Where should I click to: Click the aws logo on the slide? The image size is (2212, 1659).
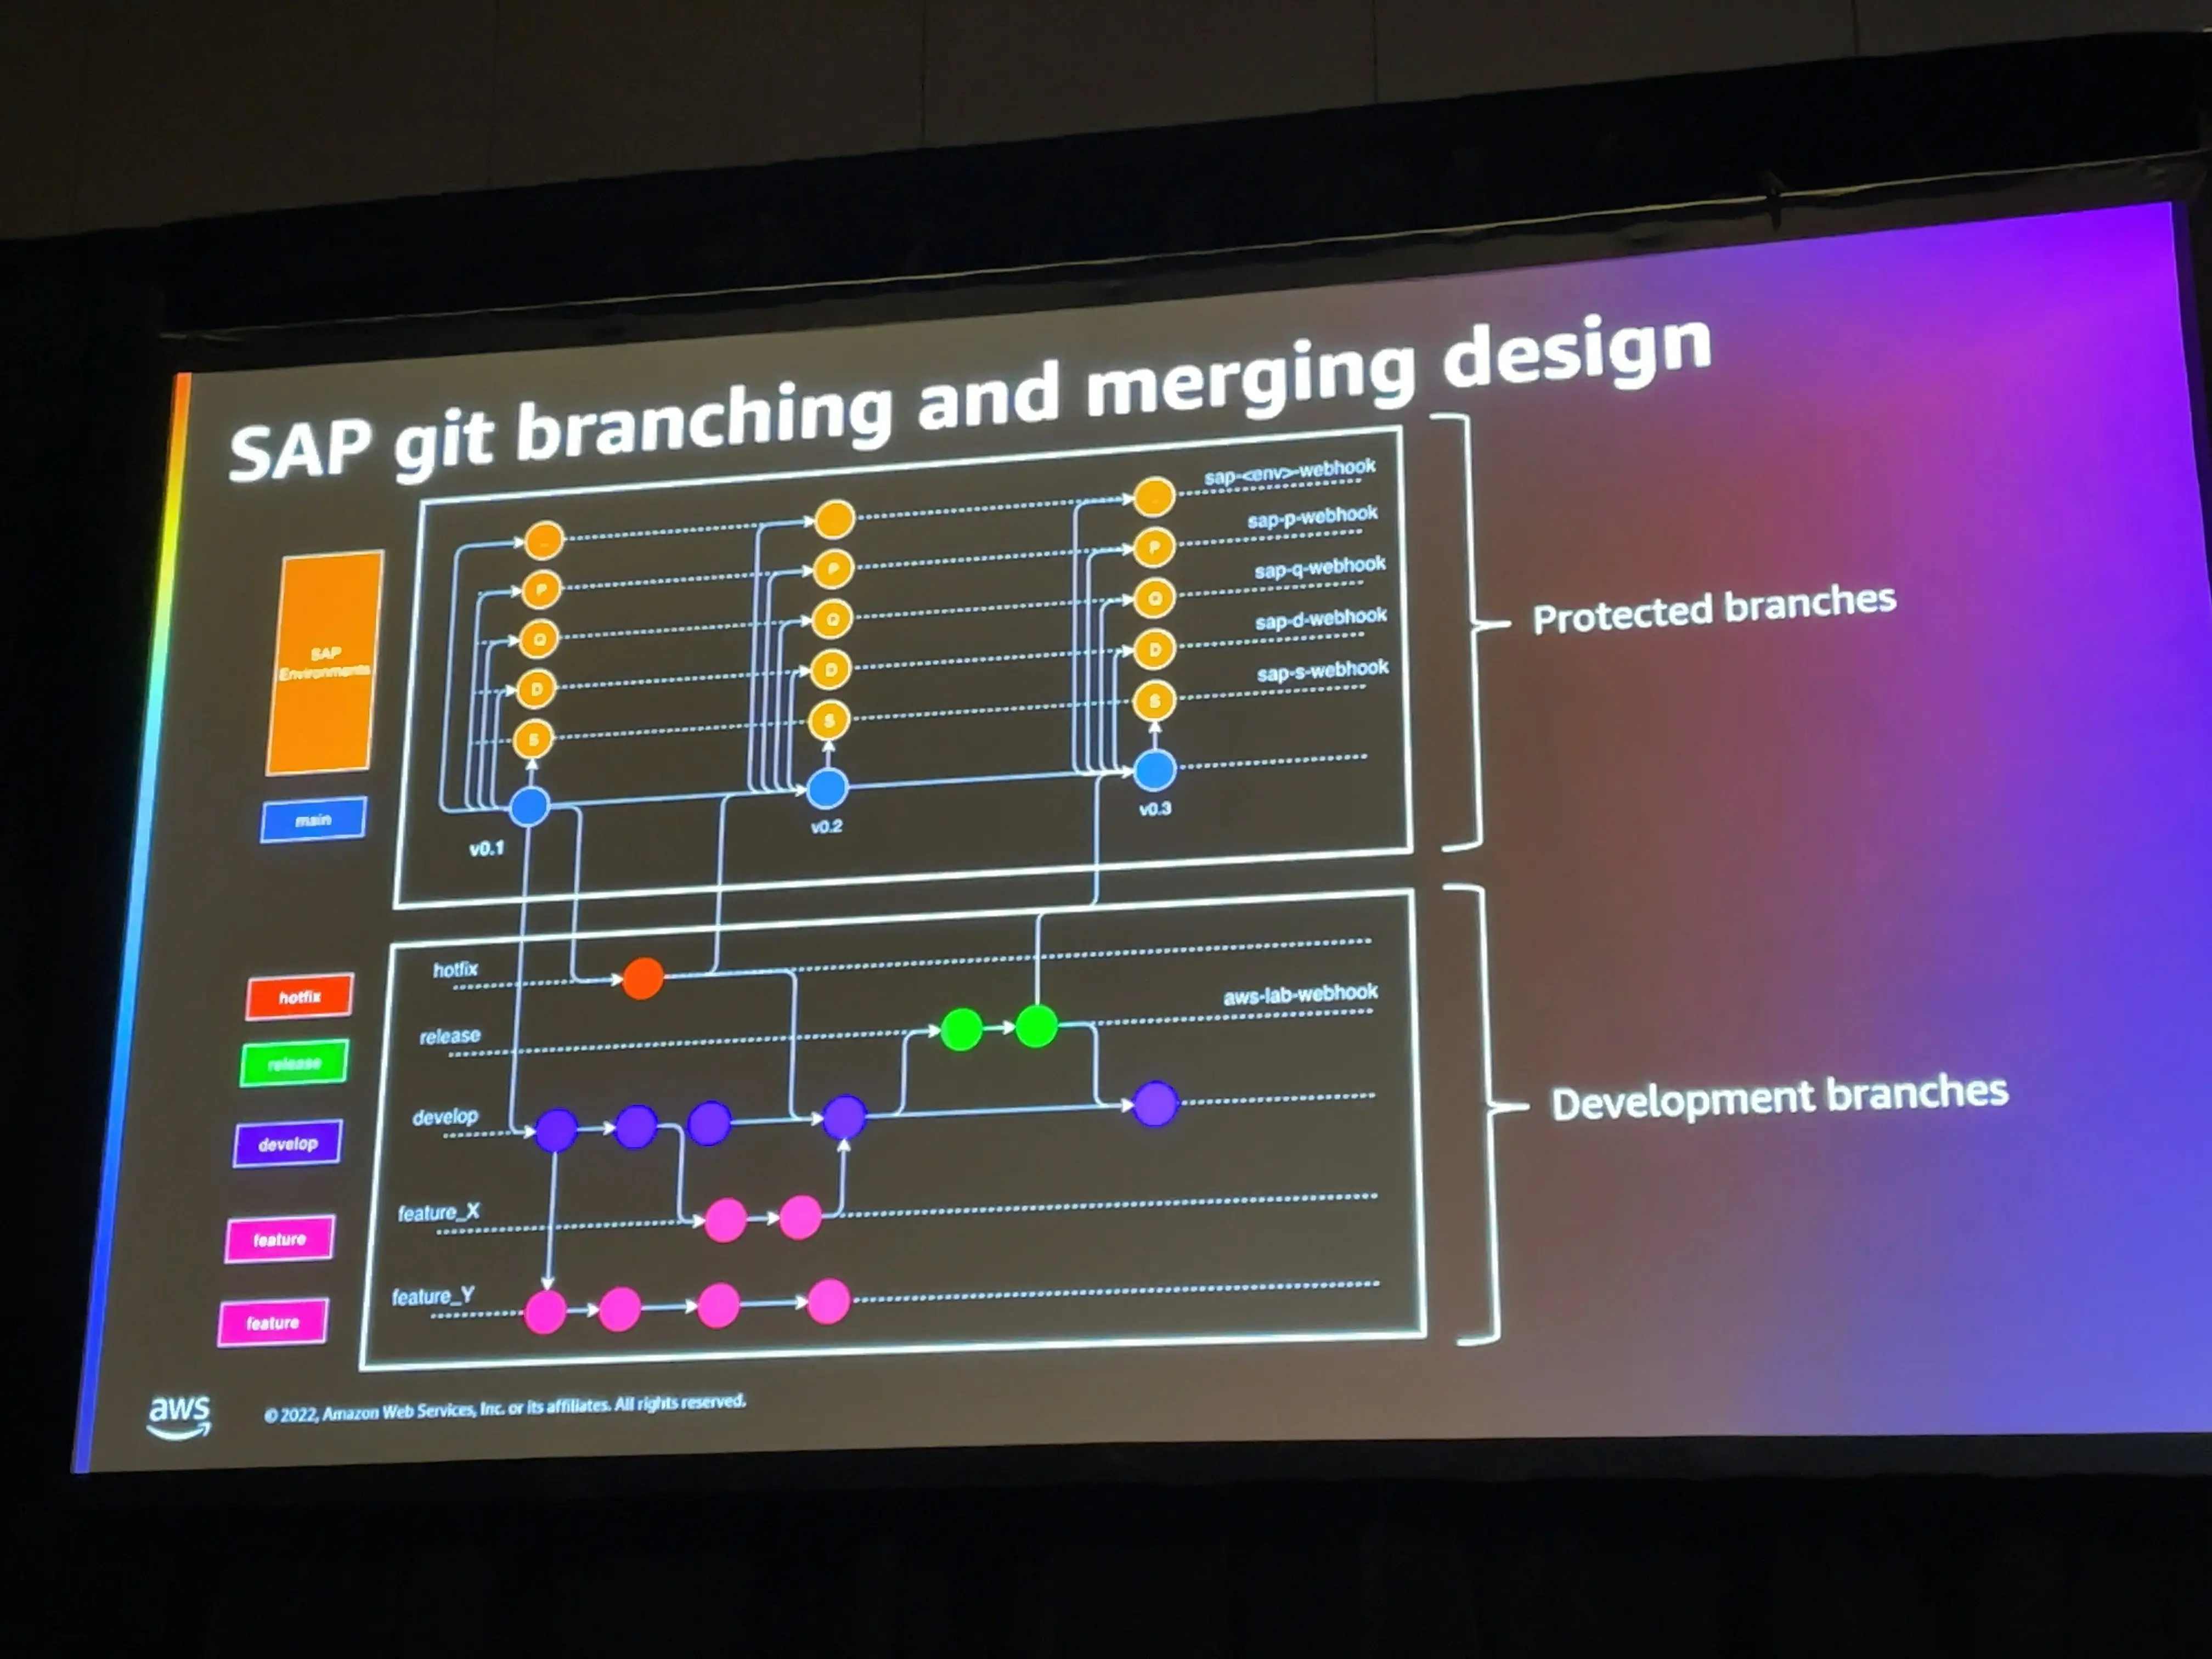click(x=179, y=1417)
